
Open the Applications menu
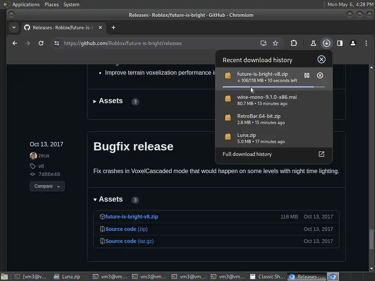26,4
